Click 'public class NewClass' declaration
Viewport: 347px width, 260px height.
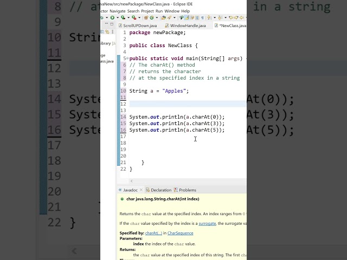click(x=160, y=45)
